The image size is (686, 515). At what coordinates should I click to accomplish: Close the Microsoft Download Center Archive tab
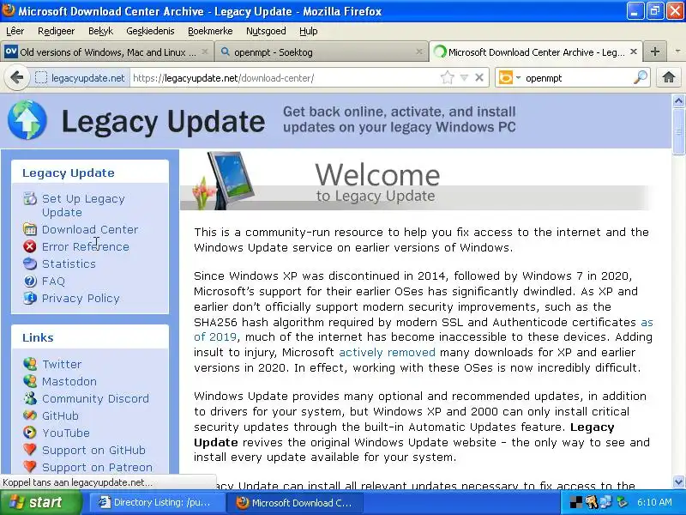(633, 51)
